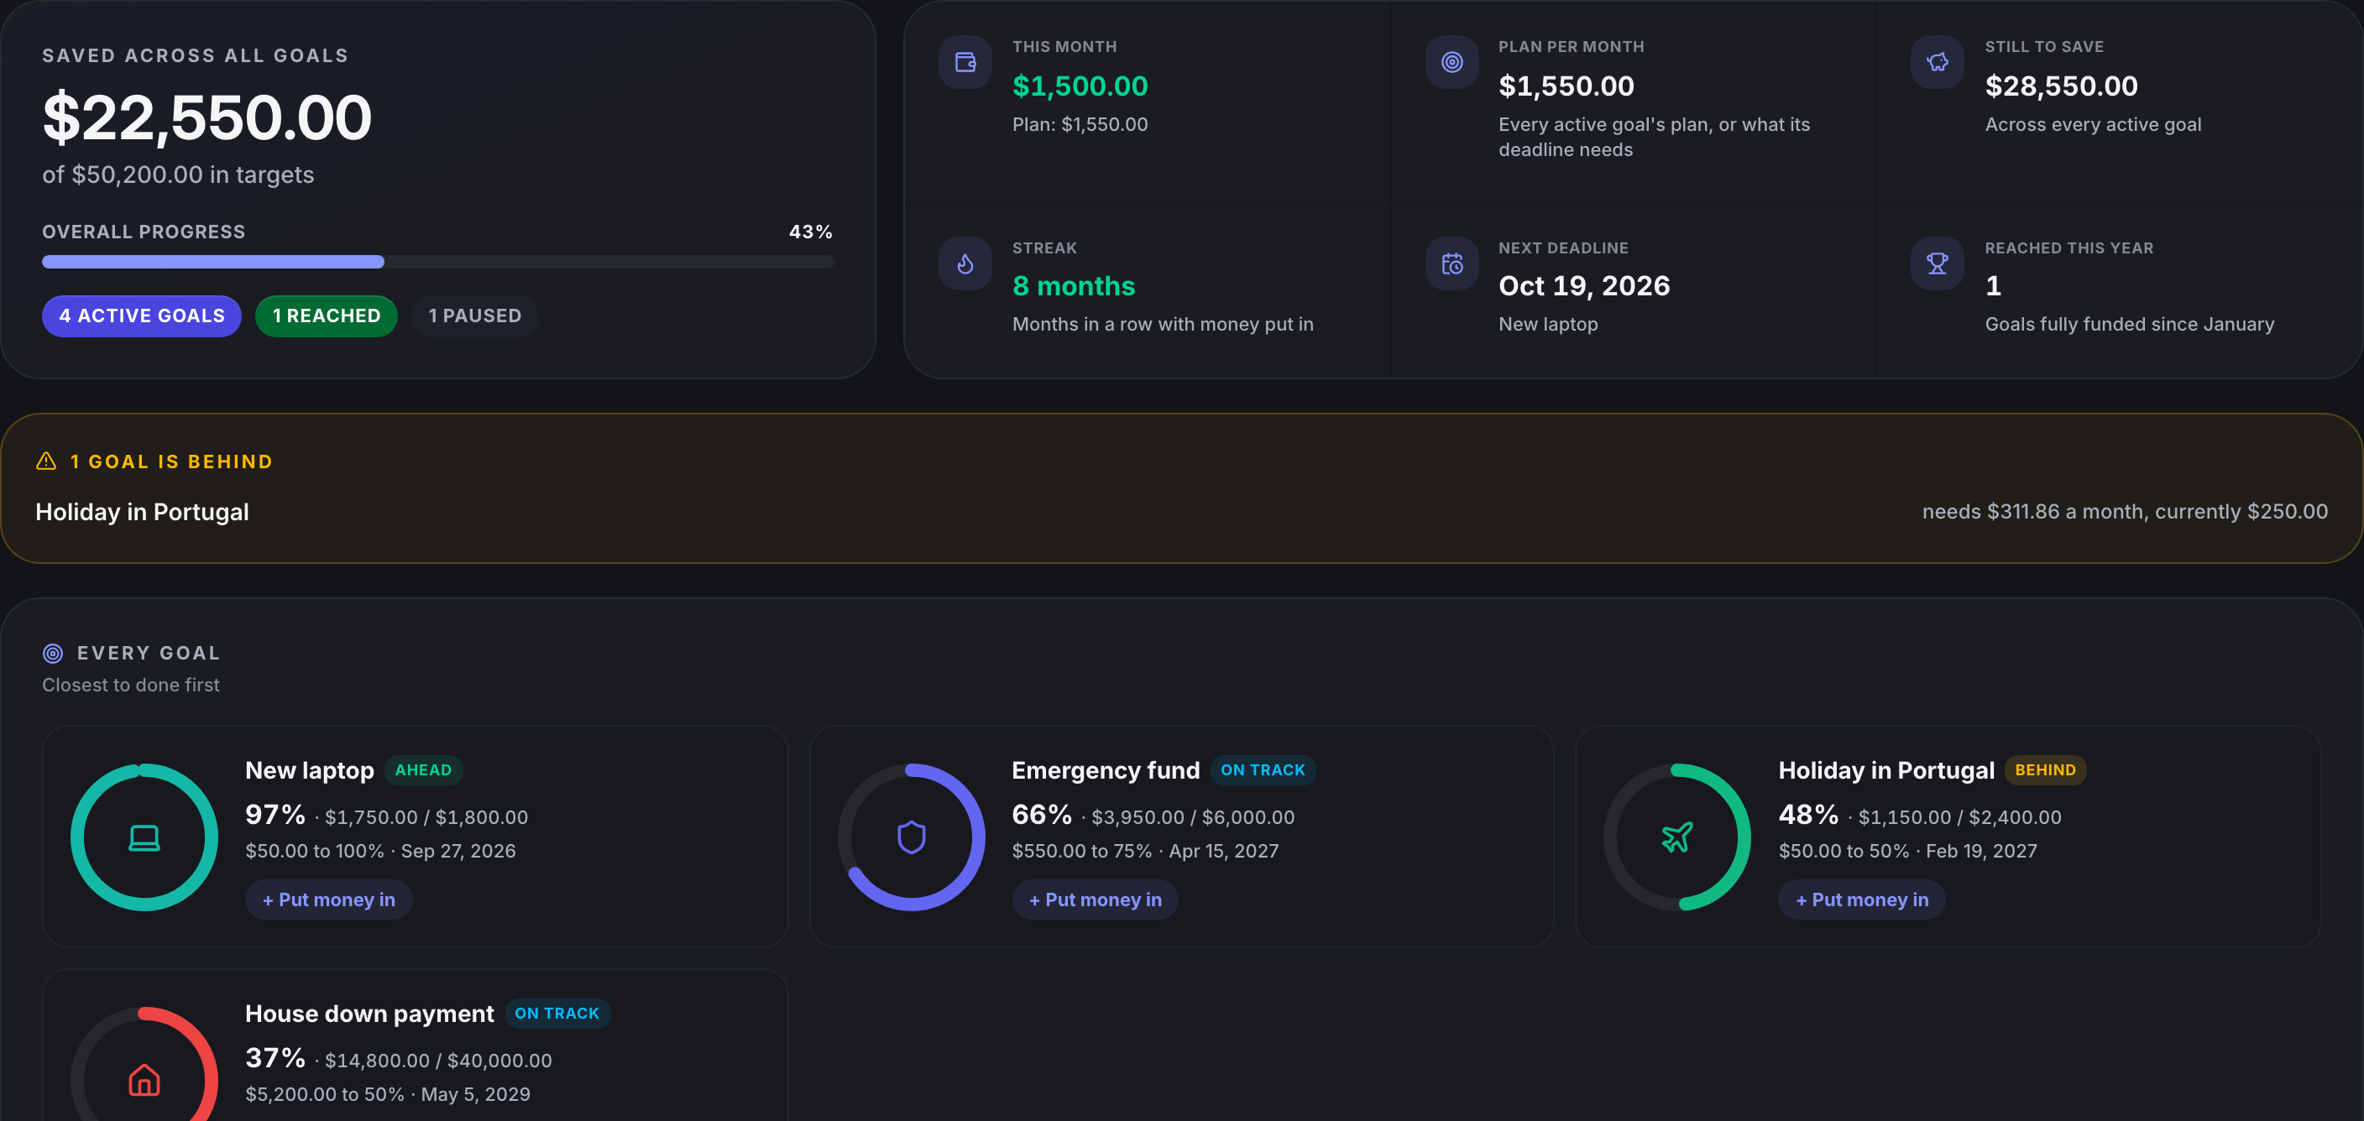Click the New laptop goal title
Screen dimensions: 2364x1121
[x=309, y=770]
